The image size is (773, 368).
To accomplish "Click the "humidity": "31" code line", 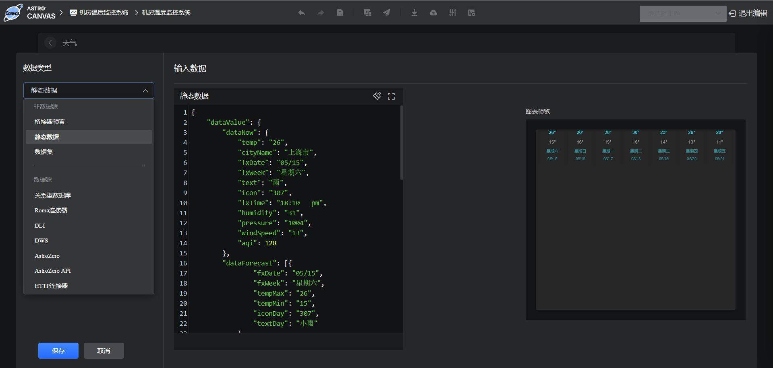I will (270, 213).
